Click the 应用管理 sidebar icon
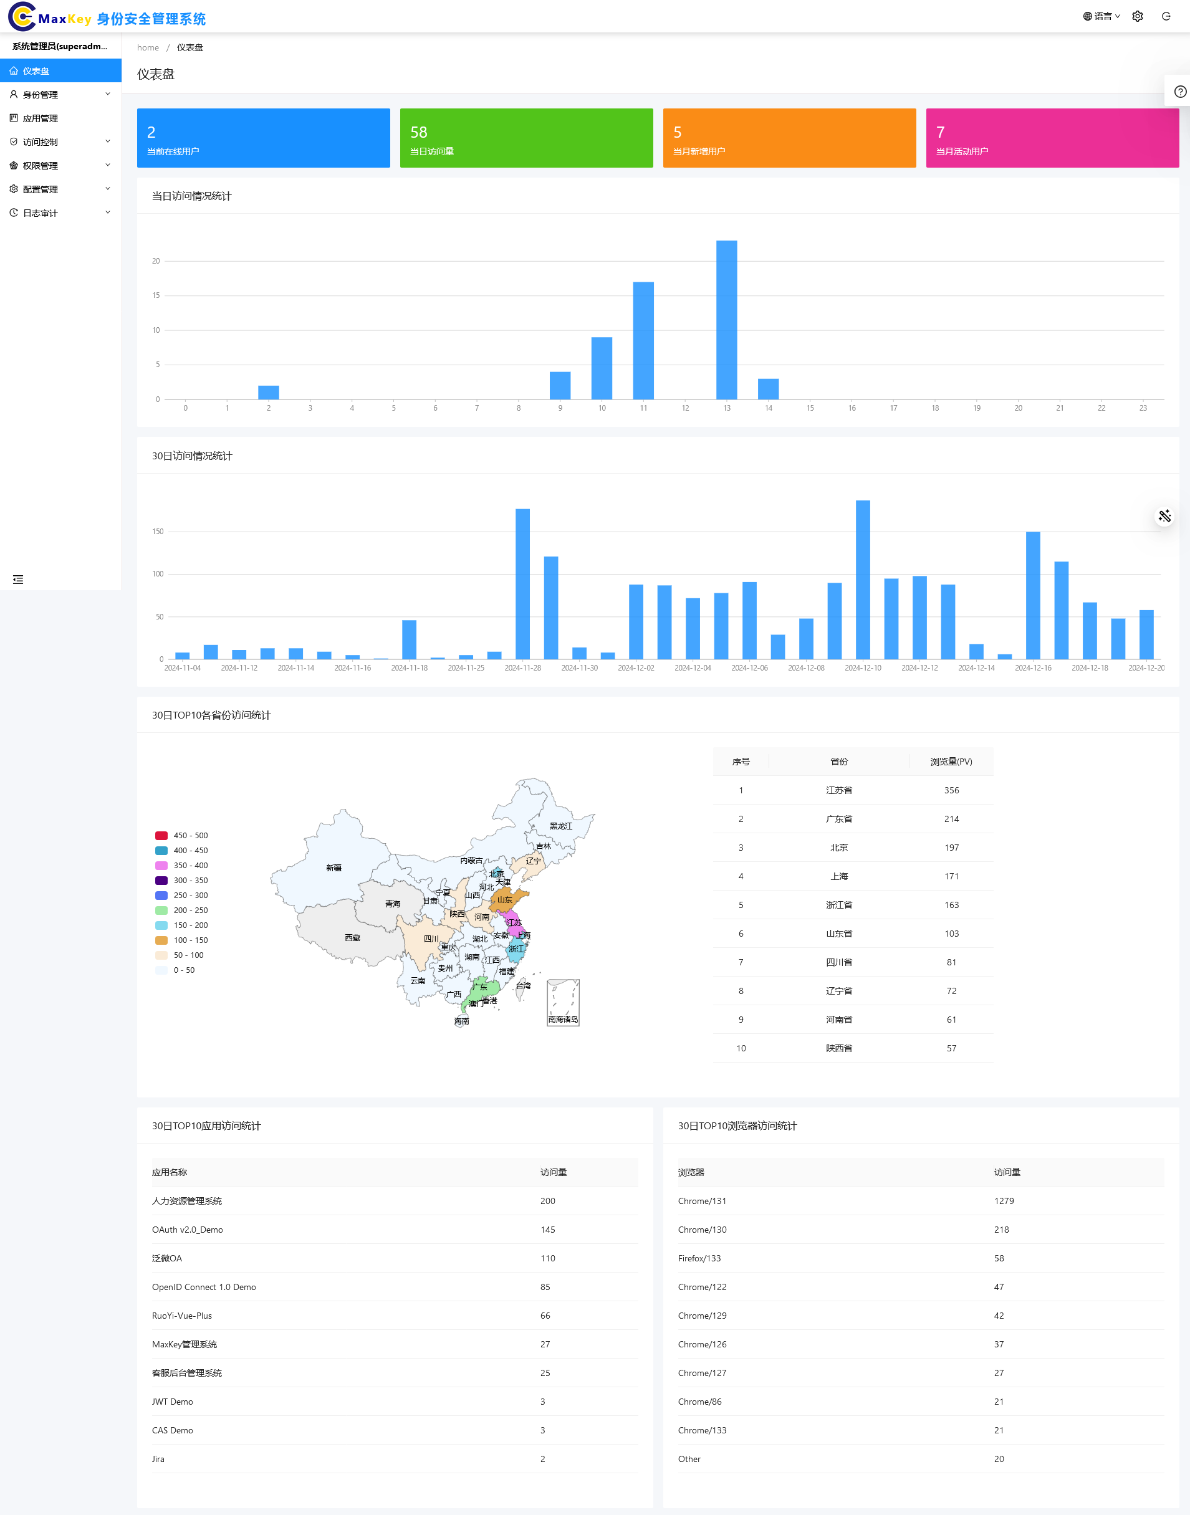This screenshot has width=1190, height=1515. tap(14, 118)
